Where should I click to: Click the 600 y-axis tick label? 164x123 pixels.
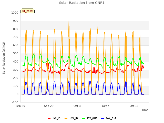click(x=16, y=45)
